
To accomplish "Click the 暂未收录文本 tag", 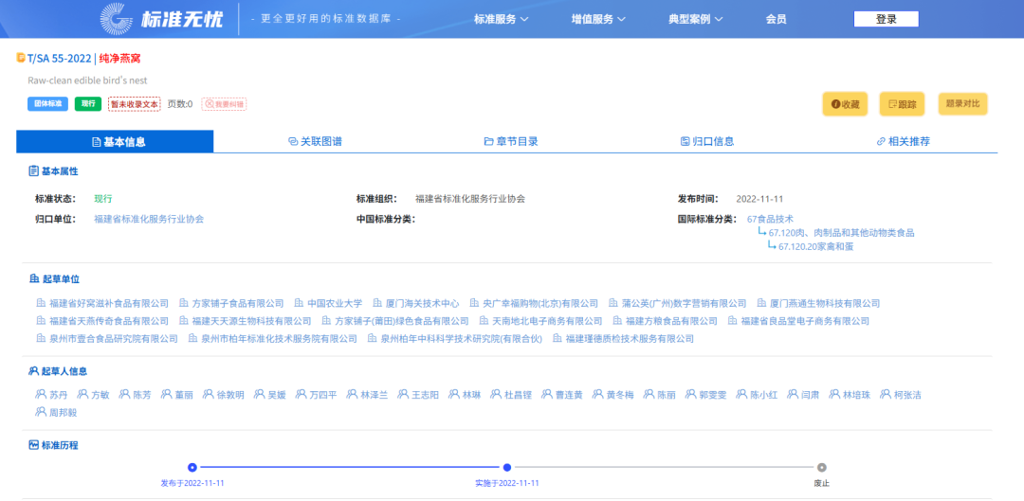I will pyautogui.click(x=134, y=104).
